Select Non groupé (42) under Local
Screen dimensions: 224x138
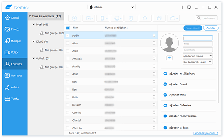click(x=52, y=33)
